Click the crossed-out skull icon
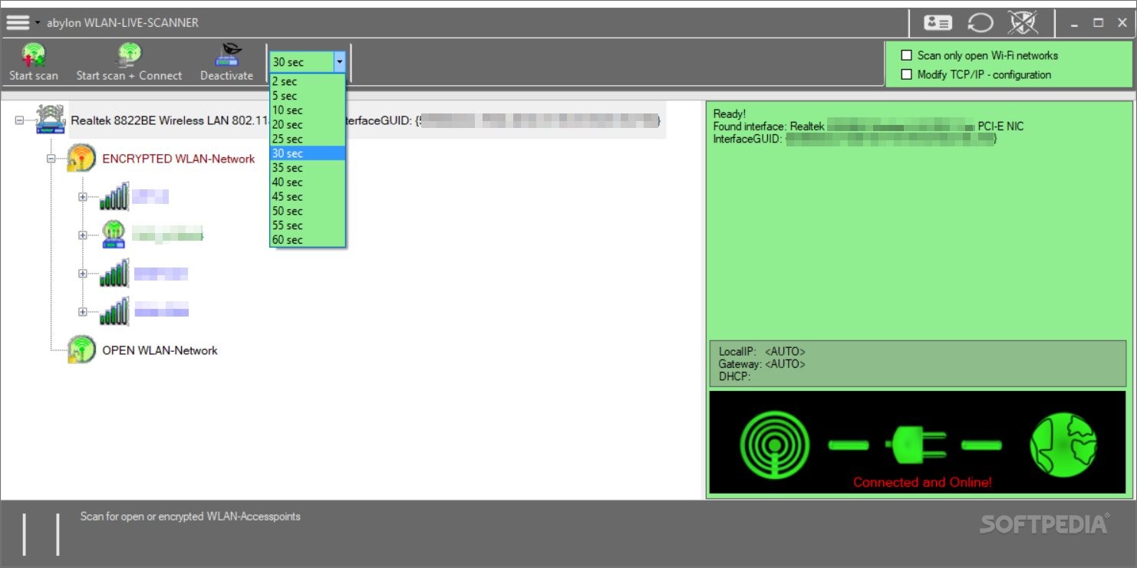Image resolution: width=1137 pixels, height=568 pixels. tap(1022, 23)
